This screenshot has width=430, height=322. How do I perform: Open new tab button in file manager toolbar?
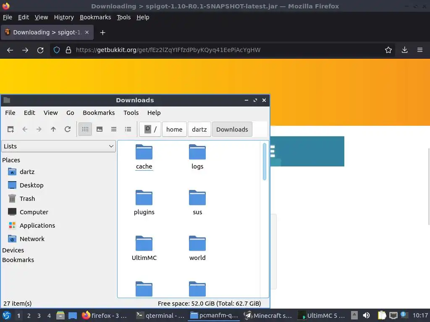pos(10,129)
